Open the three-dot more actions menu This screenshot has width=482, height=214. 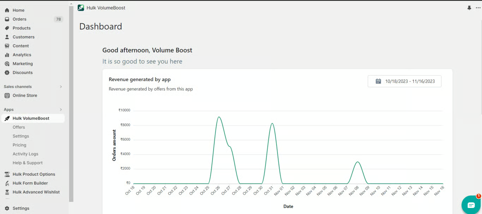(x=478, y=8)
